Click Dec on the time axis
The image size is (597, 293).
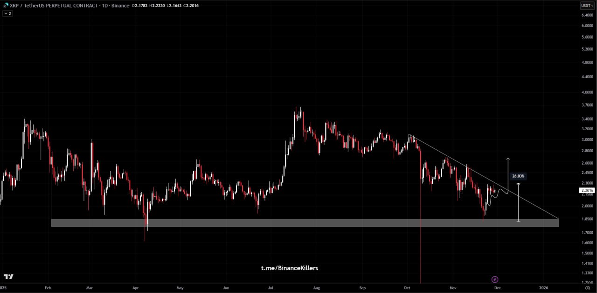[x=497, y=288]
